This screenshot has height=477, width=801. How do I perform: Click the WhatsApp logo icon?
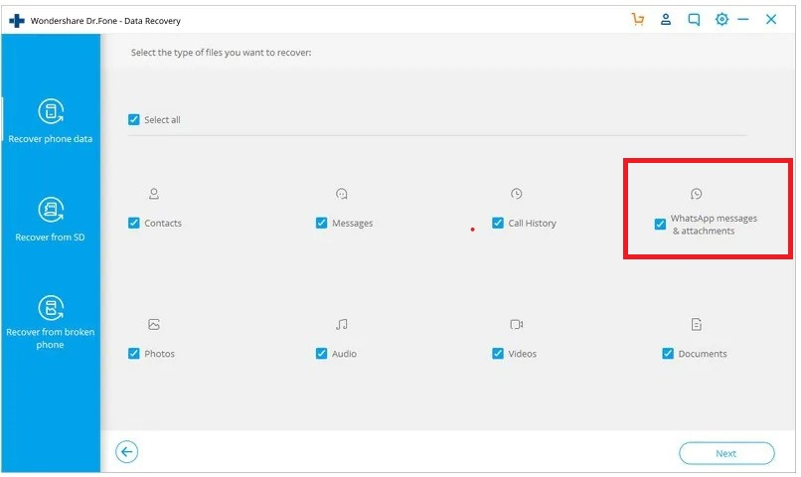[x=697, y=194]
